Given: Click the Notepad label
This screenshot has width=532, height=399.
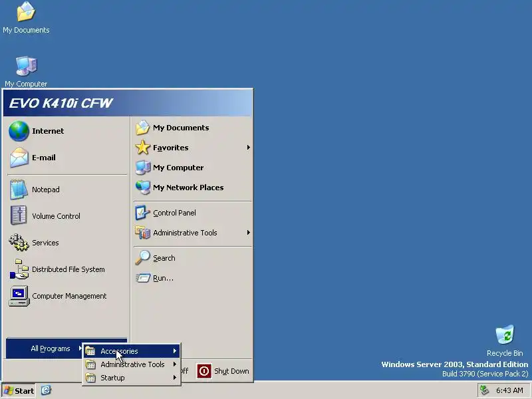Looking at the screenshot, I should tap(46, 190).
